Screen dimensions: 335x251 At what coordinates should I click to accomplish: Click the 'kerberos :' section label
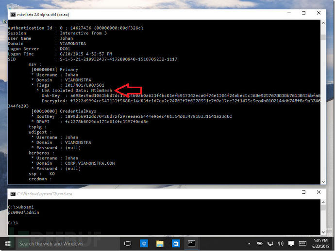click(x=41, y=153)
